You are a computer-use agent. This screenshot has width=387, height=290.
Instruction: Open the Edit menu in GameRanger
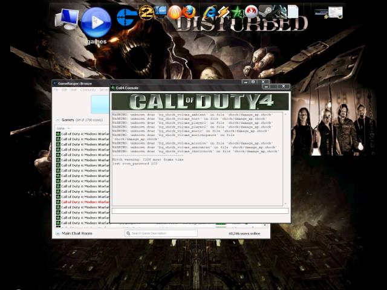point(65,90)
